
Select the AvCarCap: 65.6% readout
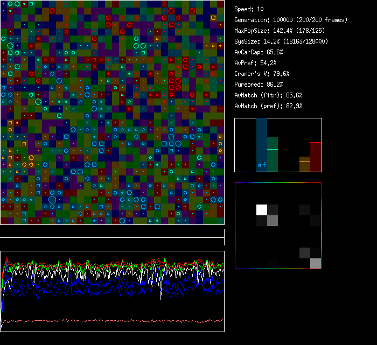[x=259, y=52]
